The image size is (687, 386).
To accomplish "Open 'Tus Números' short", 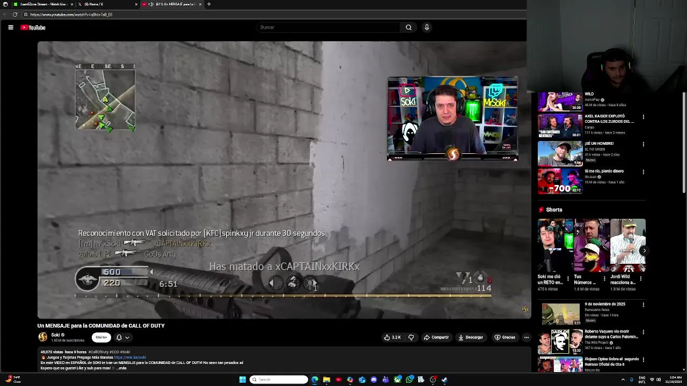I will click(x=591, y=246).
